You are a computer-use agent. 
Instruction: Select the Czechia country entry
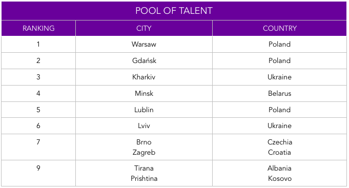(279, 142)
